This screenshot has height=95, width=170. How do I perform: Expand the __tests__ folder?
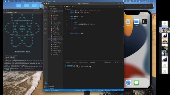[56, 15]
